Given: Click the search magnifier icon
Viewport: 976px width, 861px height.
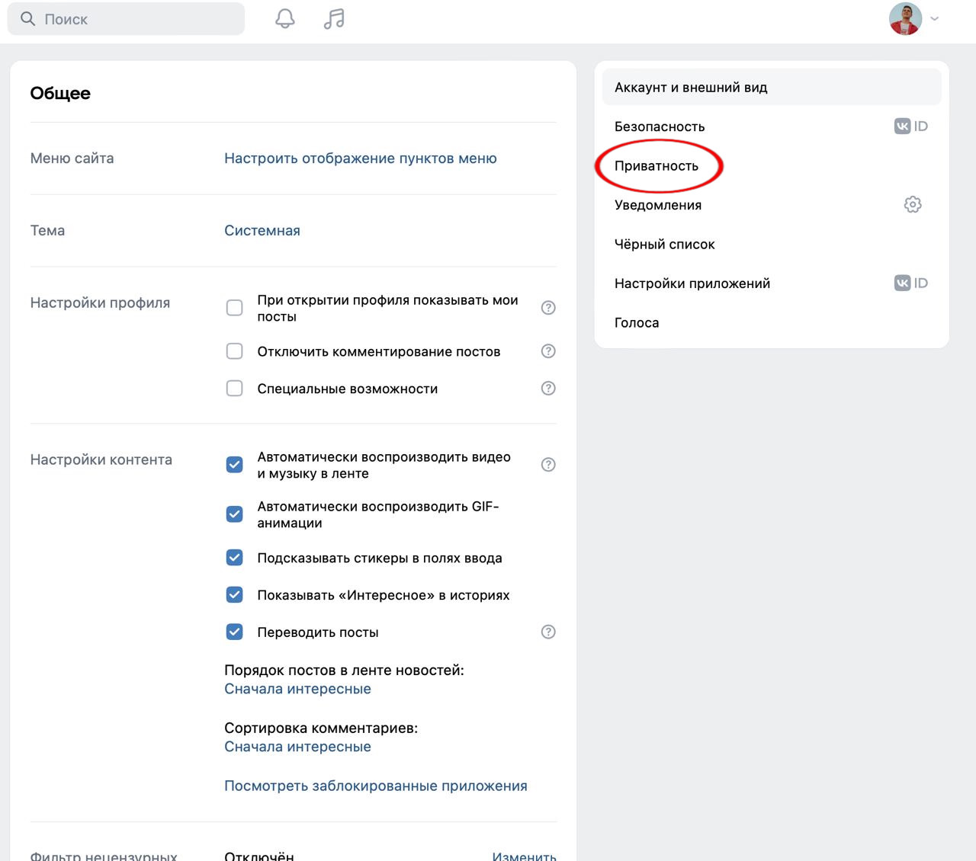Looking at the screenshot, I should click(27, 18).
